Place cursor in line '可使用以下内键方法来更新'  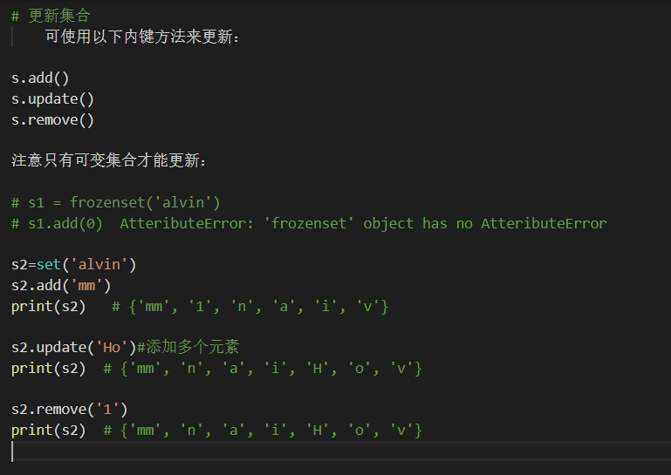point(141,37)
